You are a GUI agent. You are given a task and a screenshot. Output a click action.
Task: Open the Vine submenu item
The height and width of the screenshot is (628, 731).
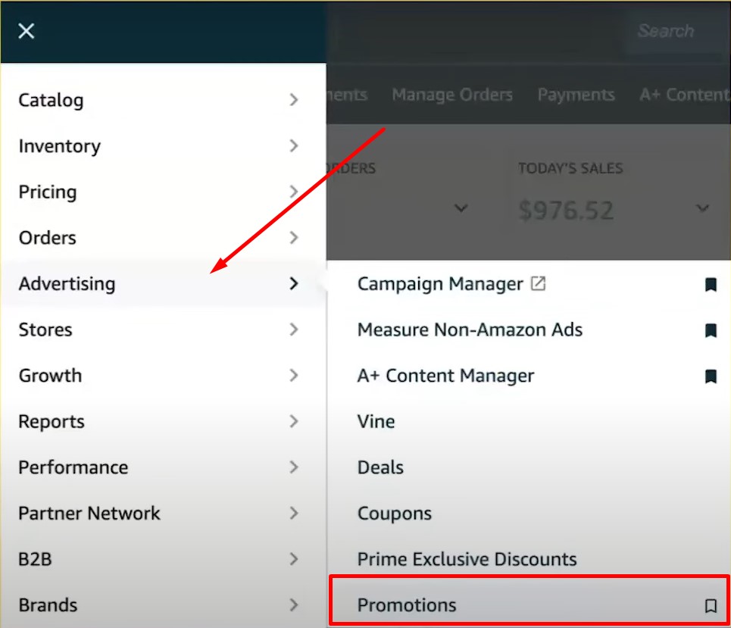tap(376, 421)
